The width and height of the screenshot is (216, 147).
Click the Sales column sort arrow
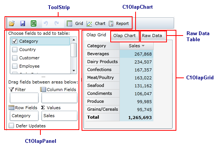(143, 46)
